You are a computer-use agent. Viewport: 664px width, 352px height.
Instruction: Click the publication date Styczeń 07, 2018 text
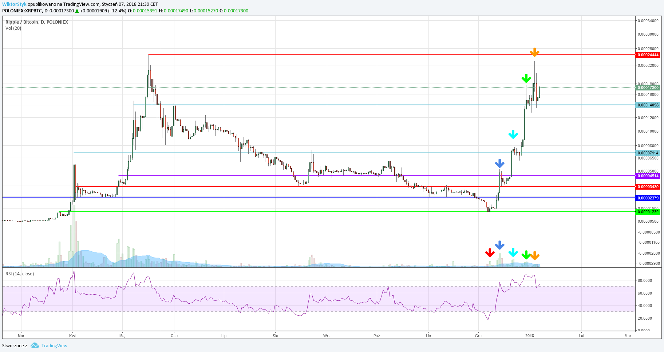click(x=120, y=4)
